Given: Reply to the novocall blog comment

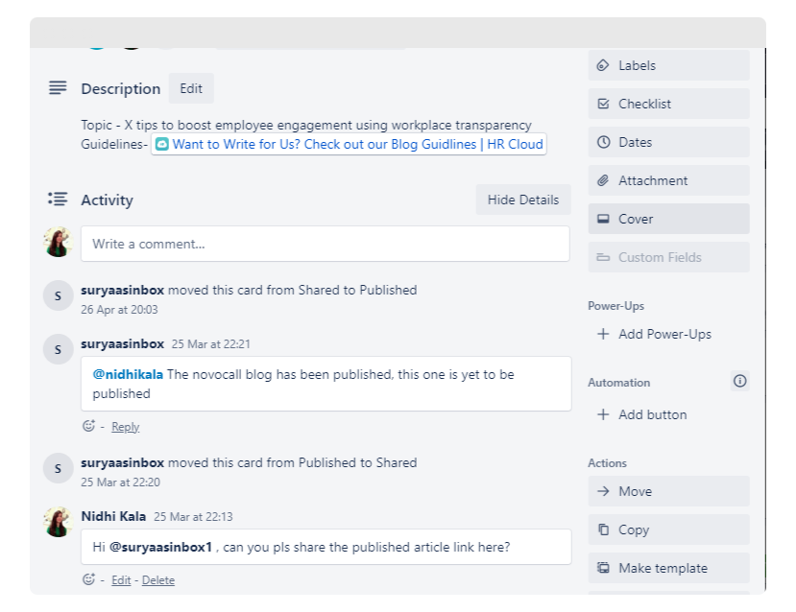Looking at the screenshot, I should [126, 427].
